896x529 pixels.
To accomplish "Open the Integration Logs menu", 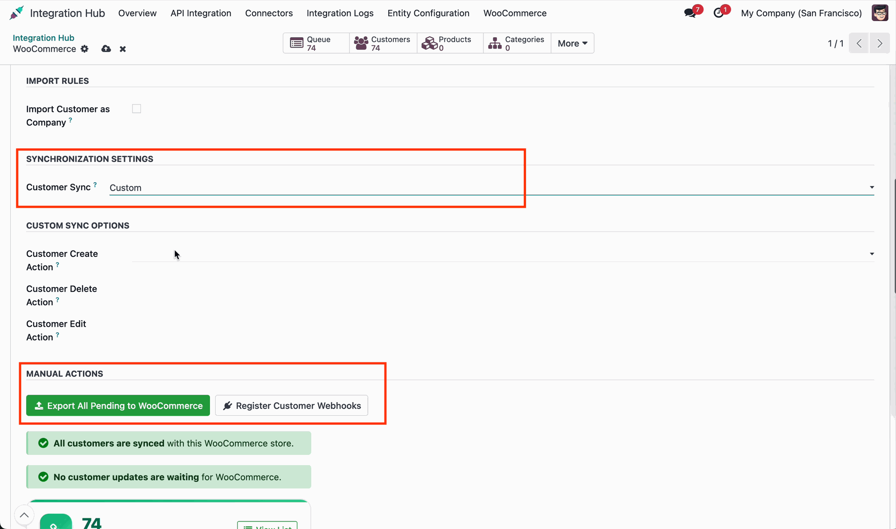I will (x=340, y=13).
